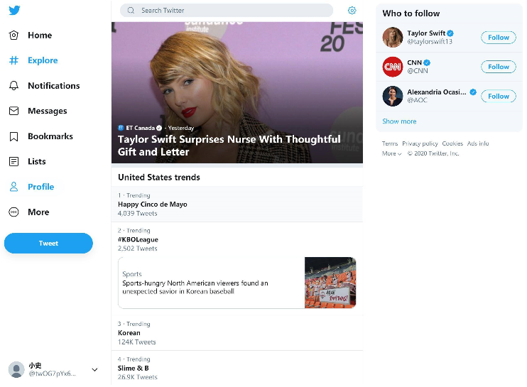Follow Alexandria Ocasio-Cortez
Screen dimensions: 527x387
[x=498, y=96]
